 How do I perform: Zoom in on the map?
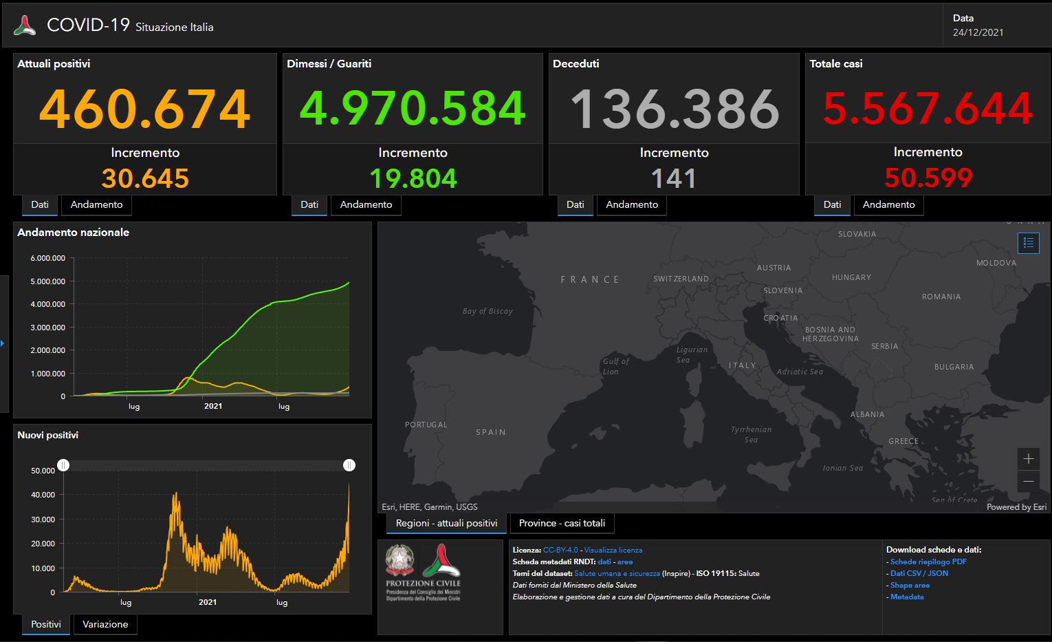click(x=1029, y=459)
